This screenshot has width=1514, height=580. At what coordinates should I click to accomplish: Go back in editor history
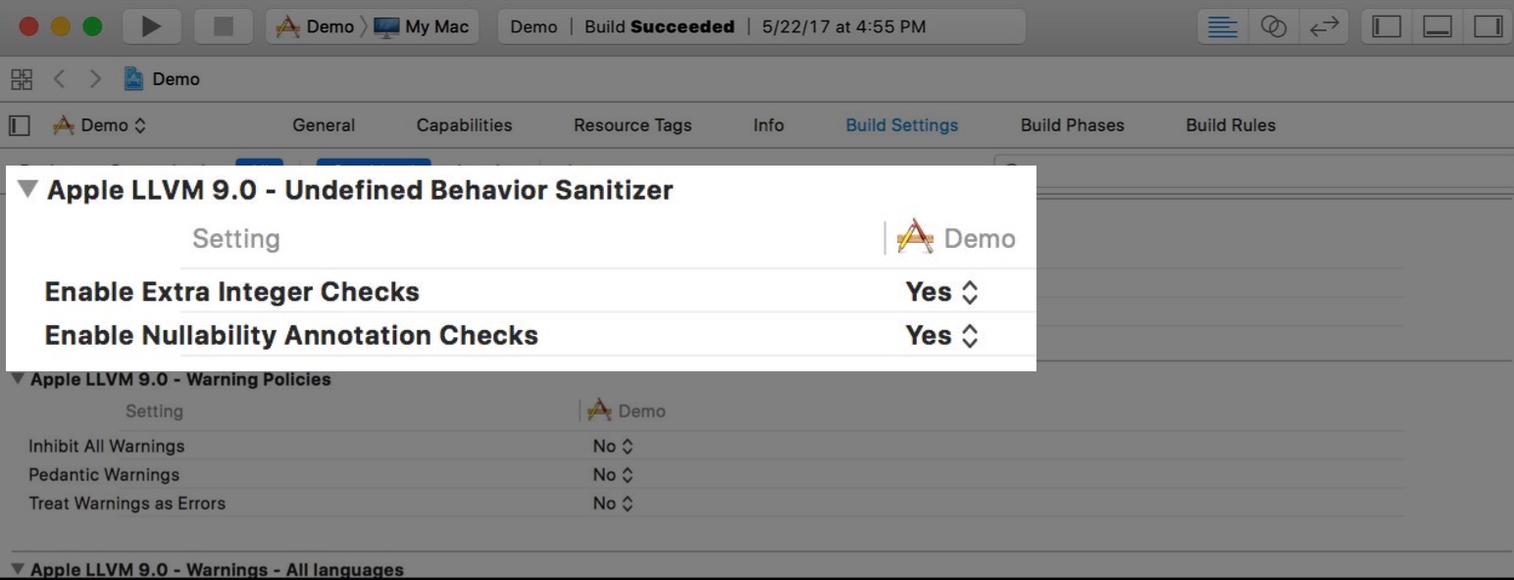(x=60, y=79)
